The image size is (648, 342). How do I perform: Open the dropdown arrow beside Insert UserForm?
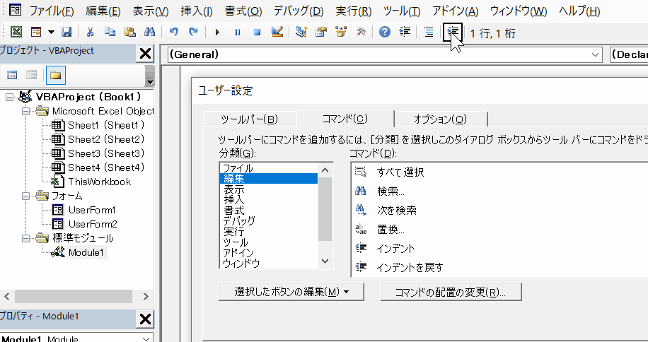tap(51, 32)
